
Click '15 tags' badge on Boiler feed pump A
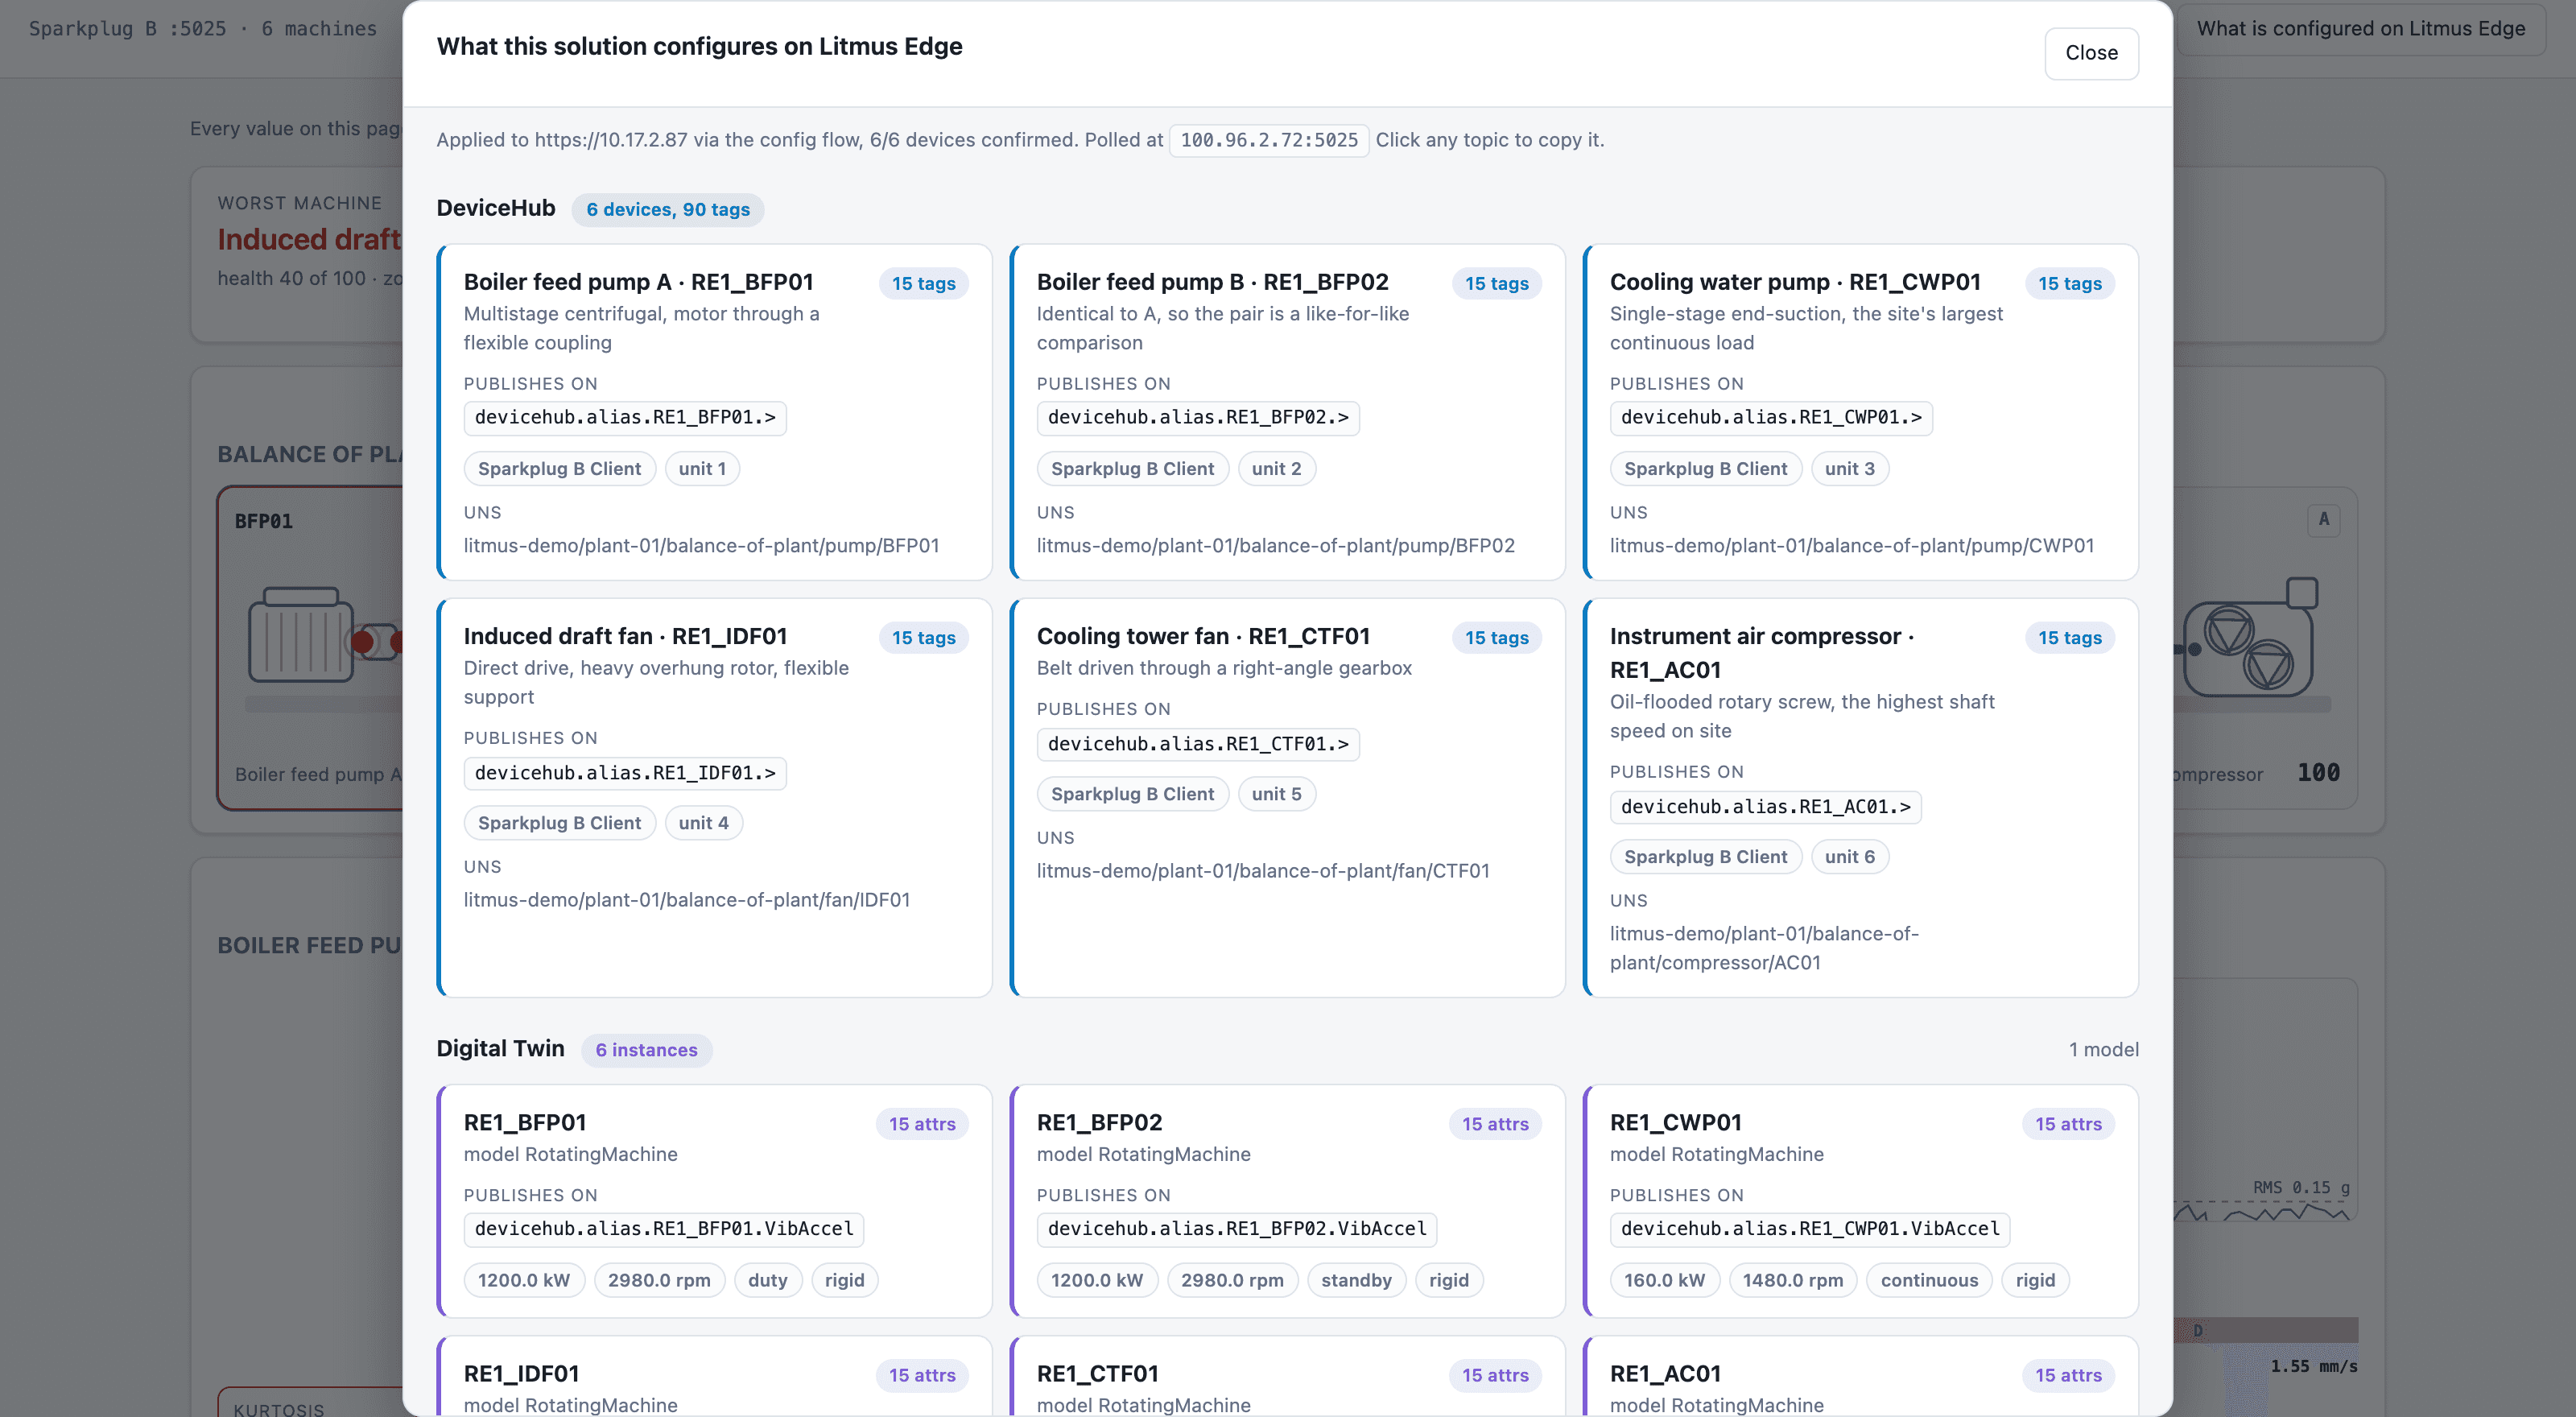pyautogui.click(x=924, y=284)
